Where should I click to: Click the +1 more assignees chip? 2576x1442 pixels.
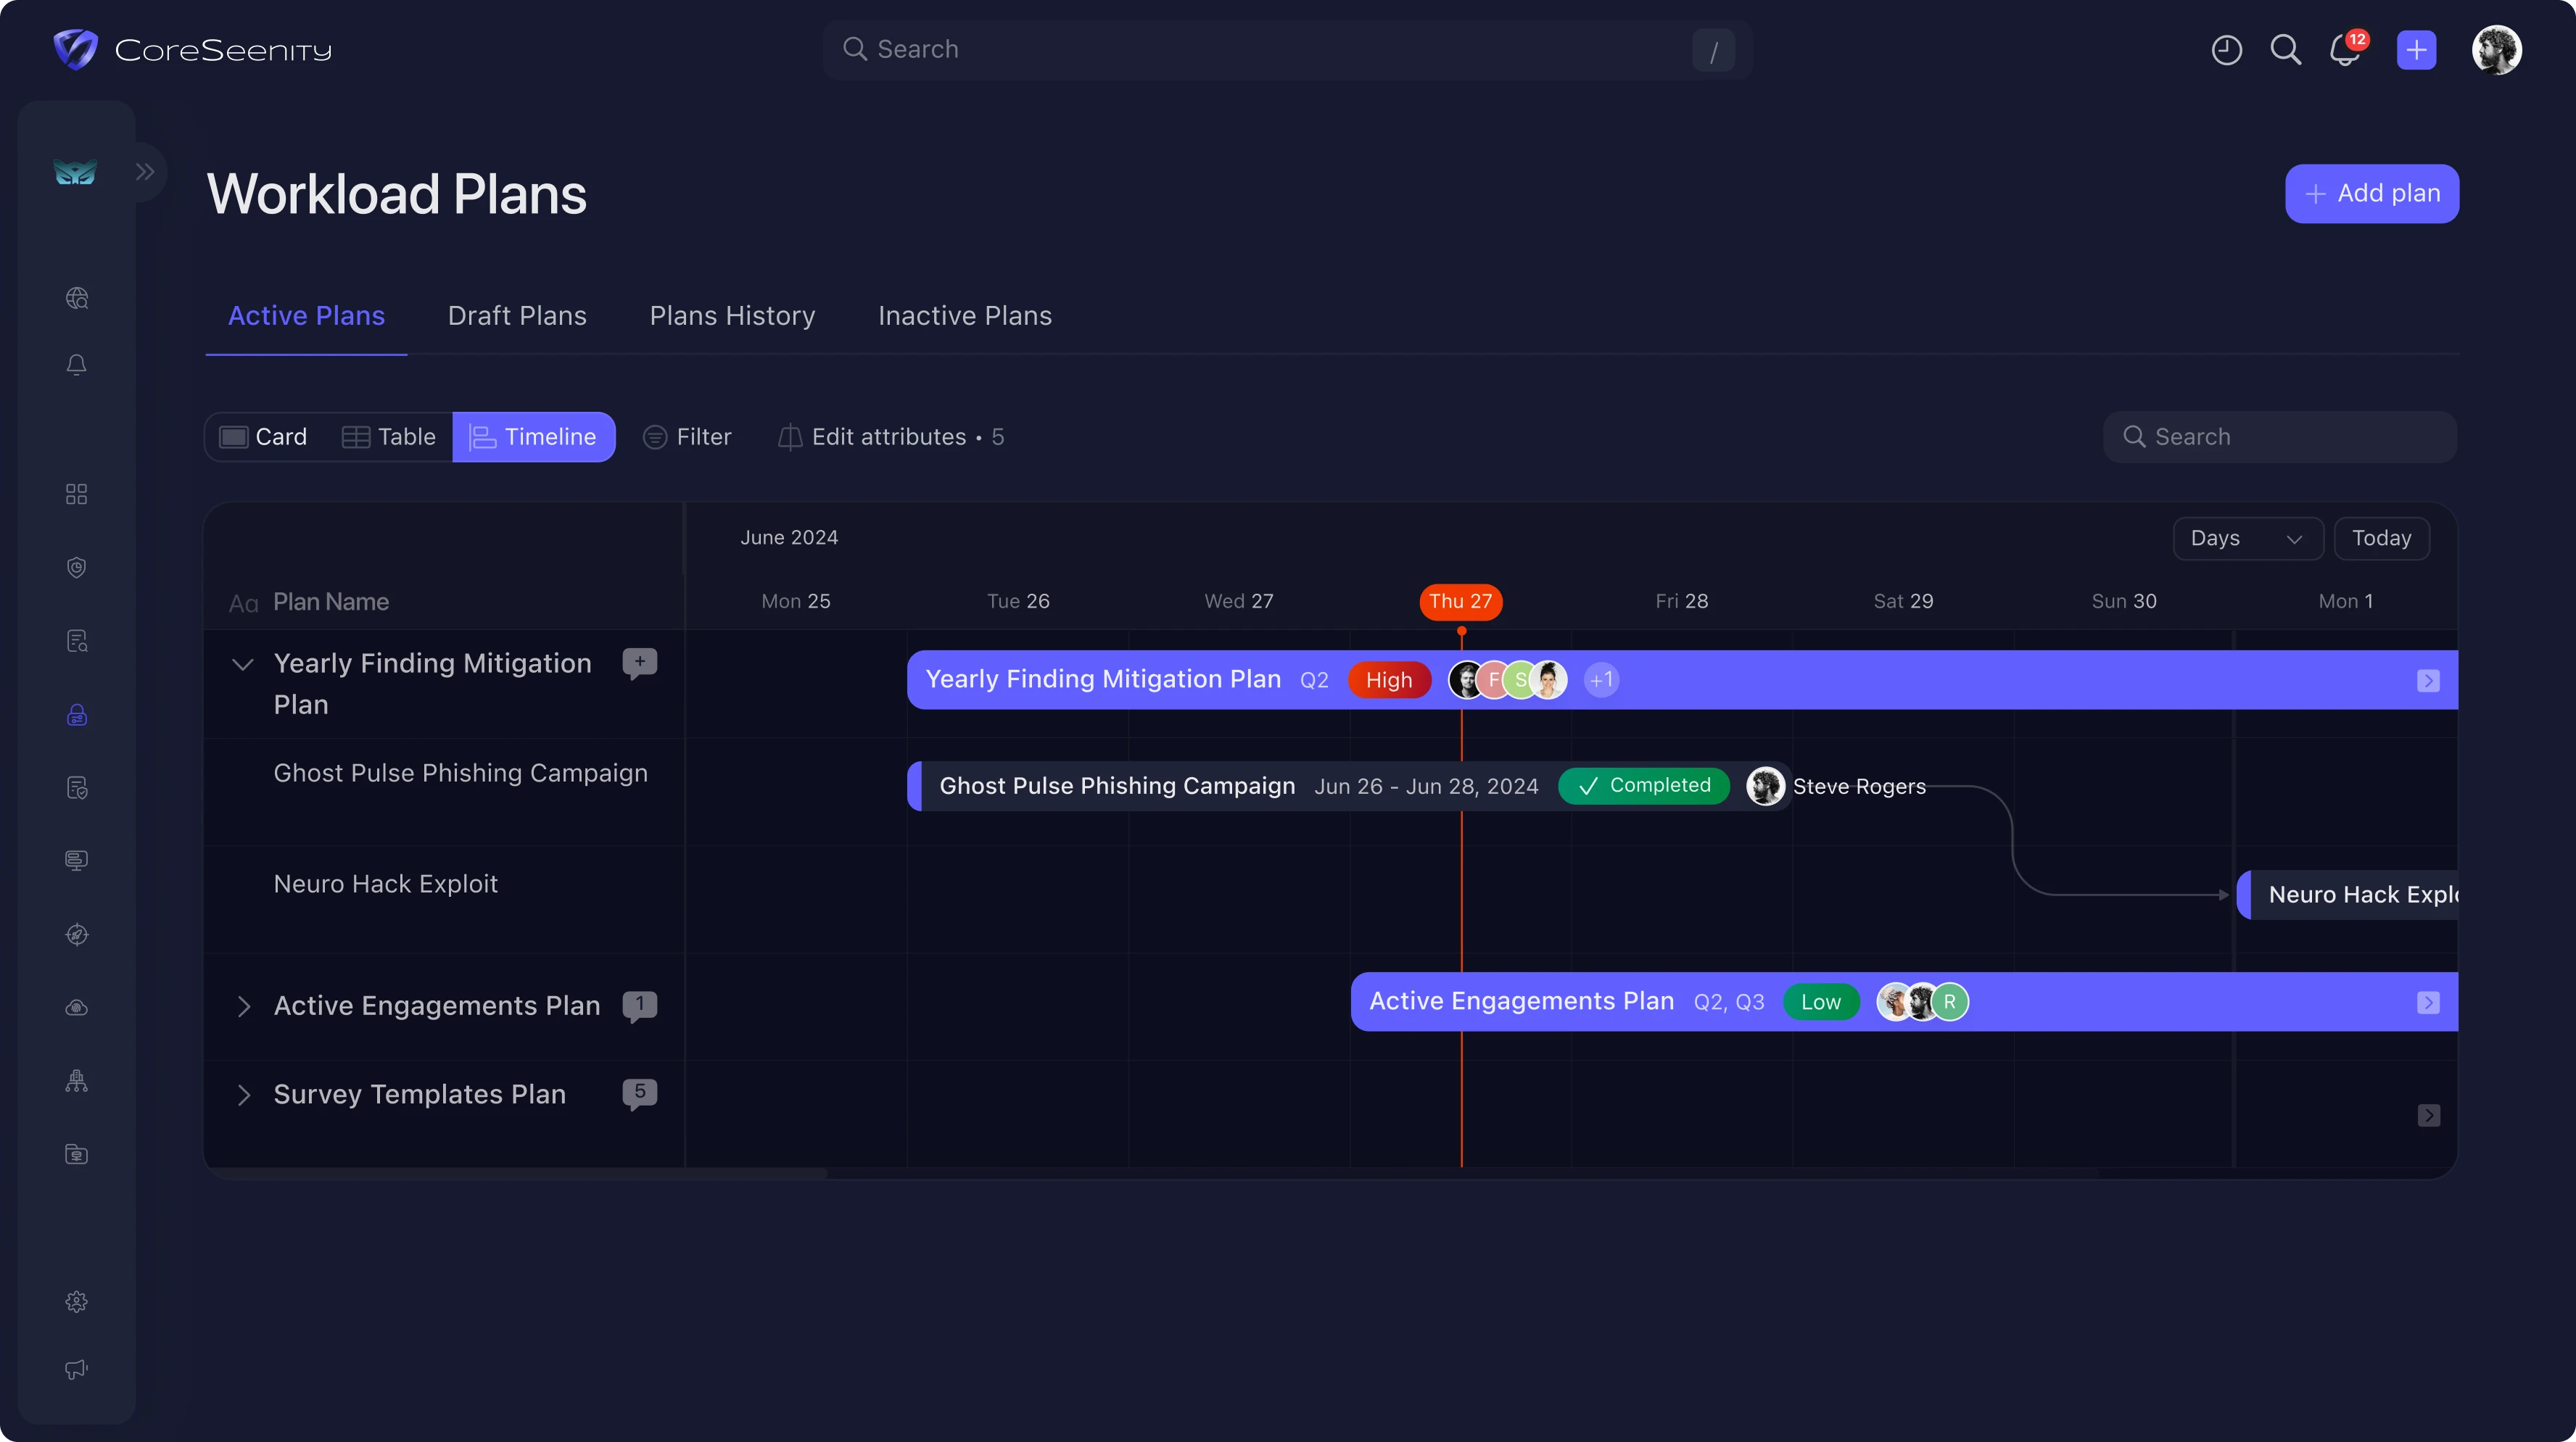click(x=1601, y=680)
